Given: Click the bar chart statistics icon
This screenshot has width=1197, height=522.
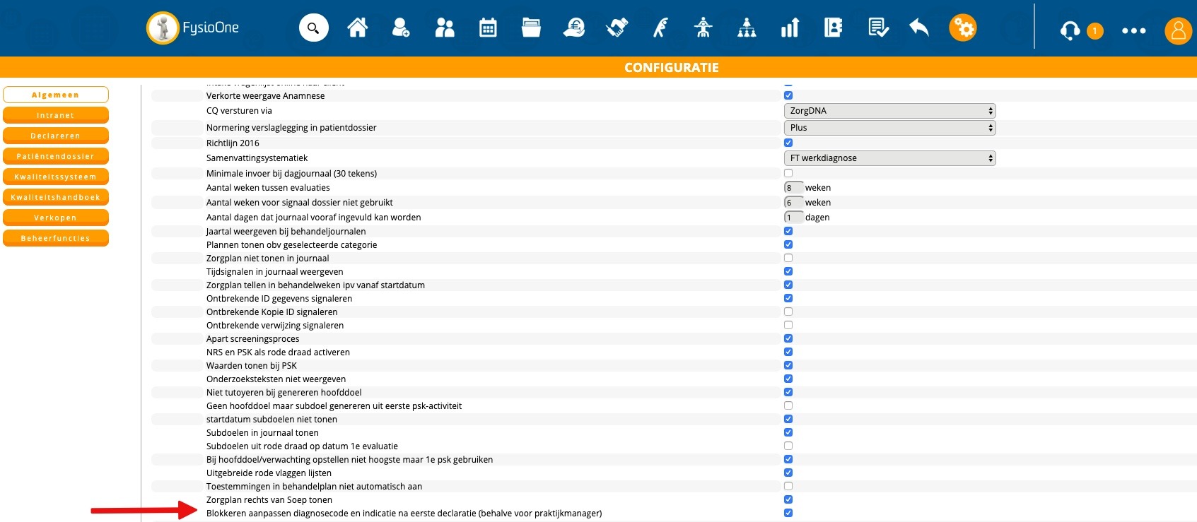Looking at the screenshot, I should [790, 28].
